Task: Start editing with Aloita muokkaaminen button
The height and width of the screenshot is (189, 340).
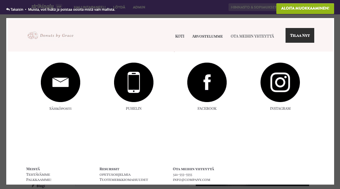Action: coord(305,8)
